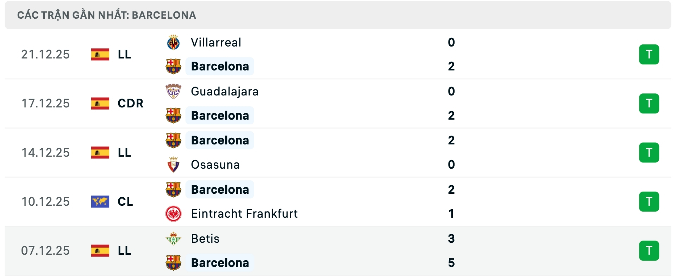
Task: Click the Spanish flag beside the 21.12.25 match
Action: coord(100,54)
